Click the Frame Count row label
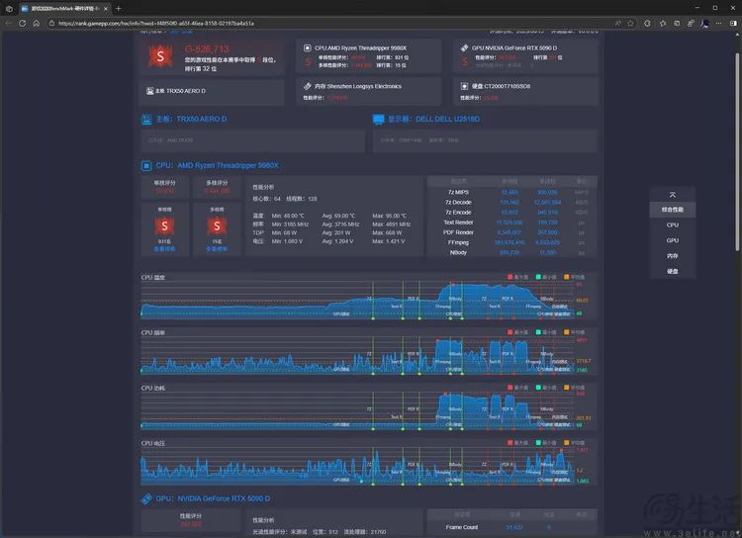742x538 pixels. (x=462, y=527)
